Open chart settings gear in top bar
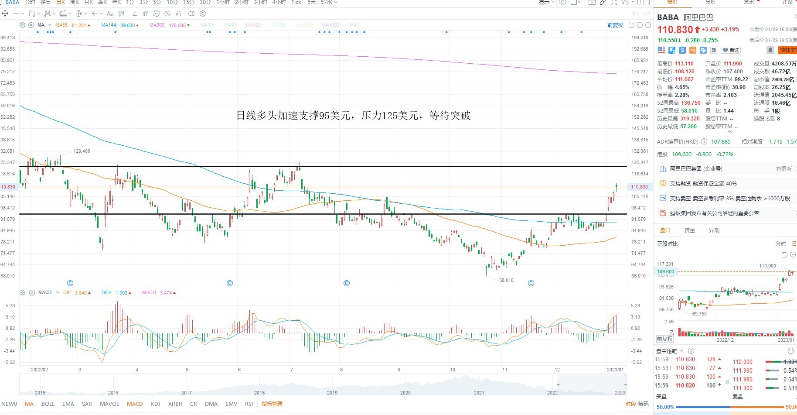 click(x=563, y=3)
